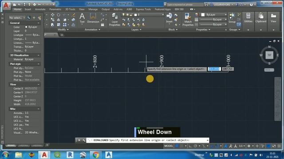The width and height of the screenshot is (284, 159).
Task: Open Layer Properties manager
Action: click(114, 19)
